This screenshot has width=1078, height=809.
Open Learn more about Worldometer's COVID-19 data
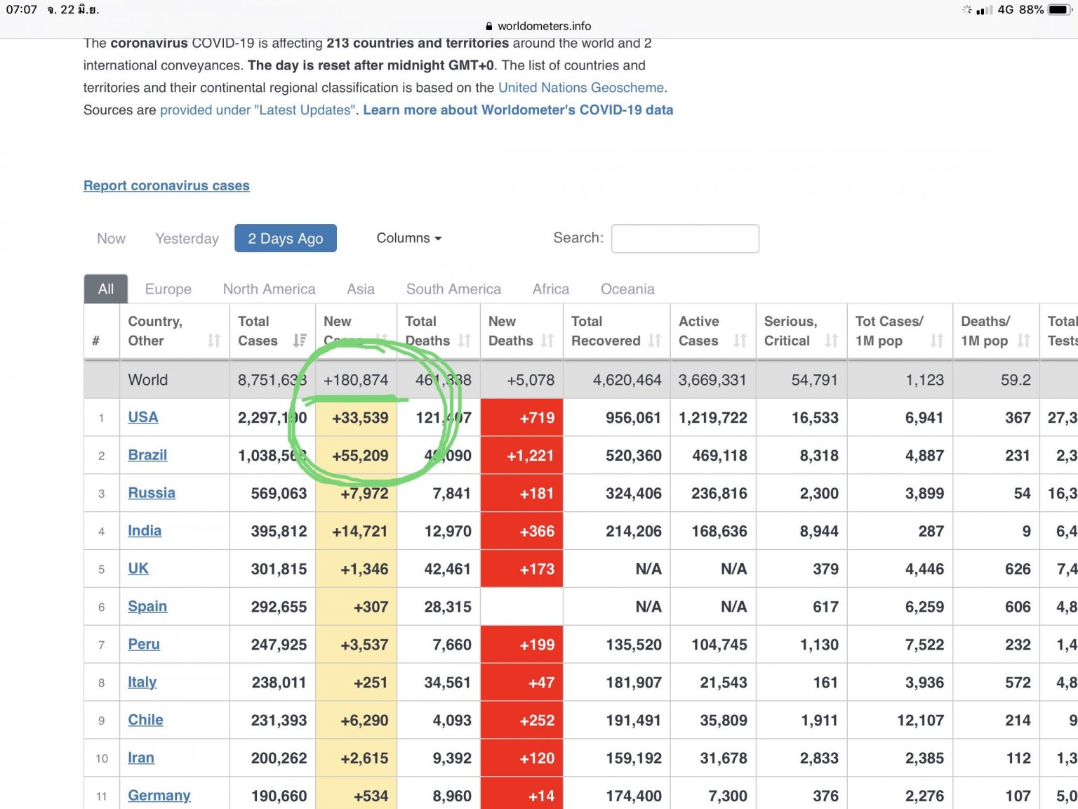(518, 110)
